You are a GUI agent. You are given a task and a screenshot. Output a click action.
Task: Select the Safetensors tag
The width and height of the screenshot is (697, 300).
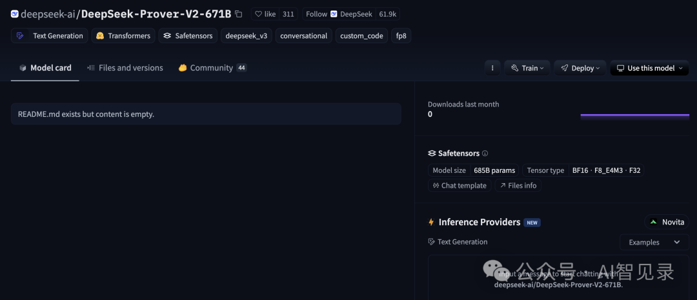(x=188, y=35)
